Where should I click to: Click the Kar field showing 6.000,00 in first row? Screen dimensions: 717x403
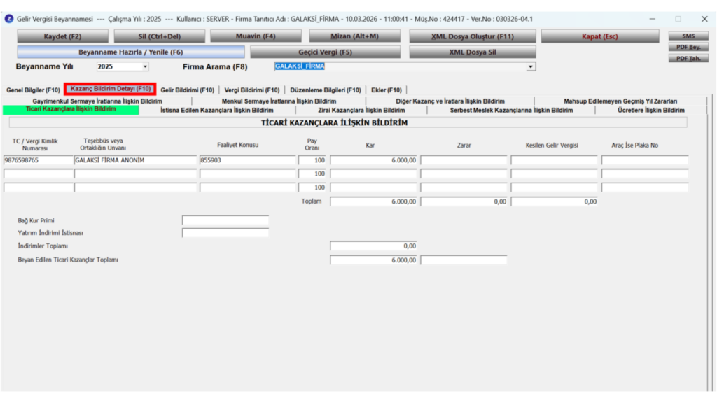373,160
